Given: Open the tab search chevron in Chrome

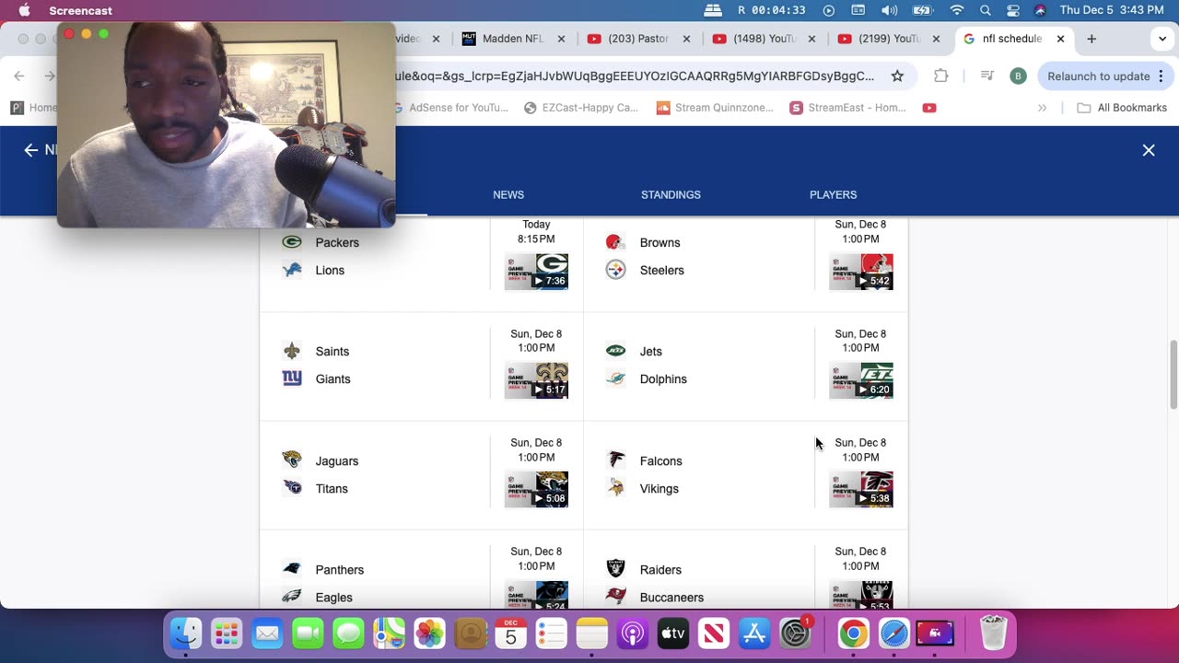Looking at the screenshot, I should [x=1161, y=39].
